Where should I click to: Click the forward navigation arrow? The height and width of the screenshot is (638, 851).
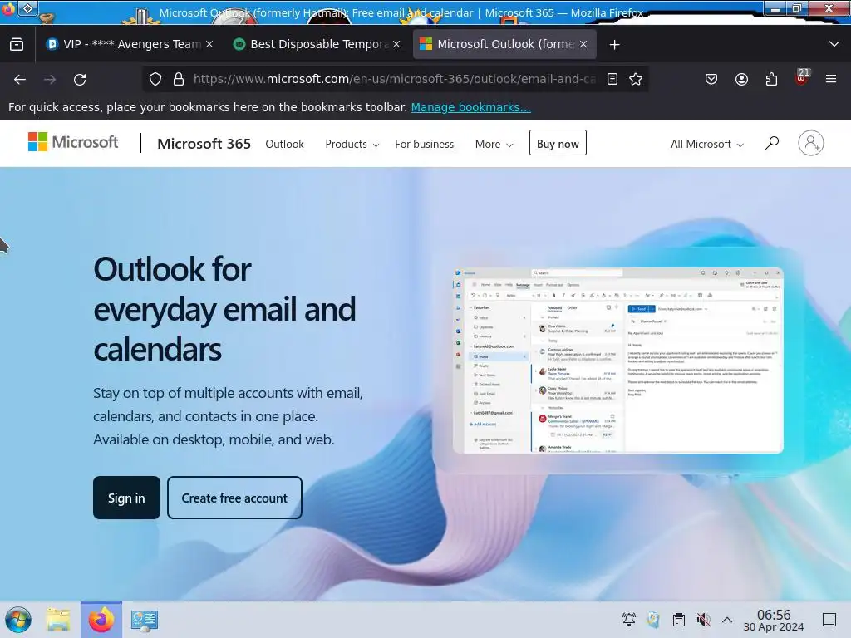coord(50,79)
